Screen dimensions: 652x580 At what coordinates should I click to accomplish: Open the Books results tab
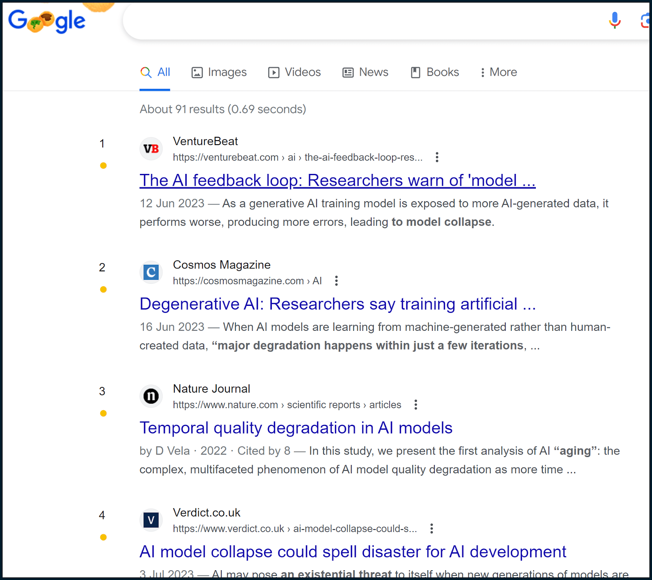point(435,72)
